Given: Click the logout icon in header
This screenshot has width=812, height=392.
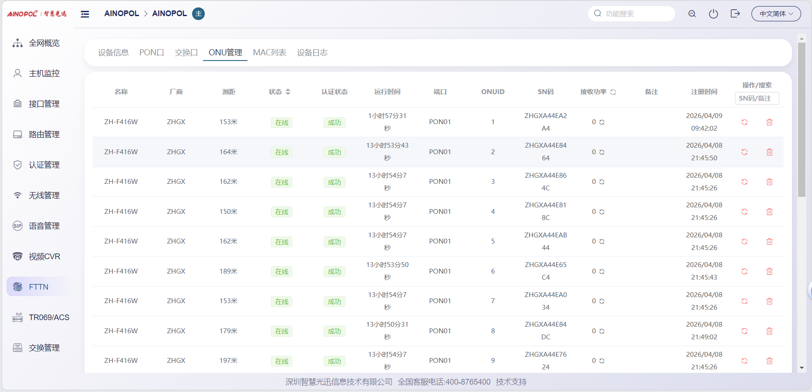Looking at the screenshot, I should point(735,14).
